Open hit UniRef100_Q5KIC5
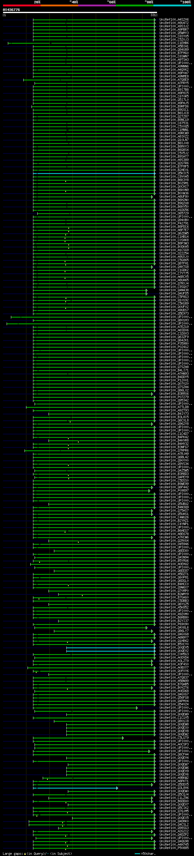The height and width of the screenshot is (856, 194). coord(174,173)
